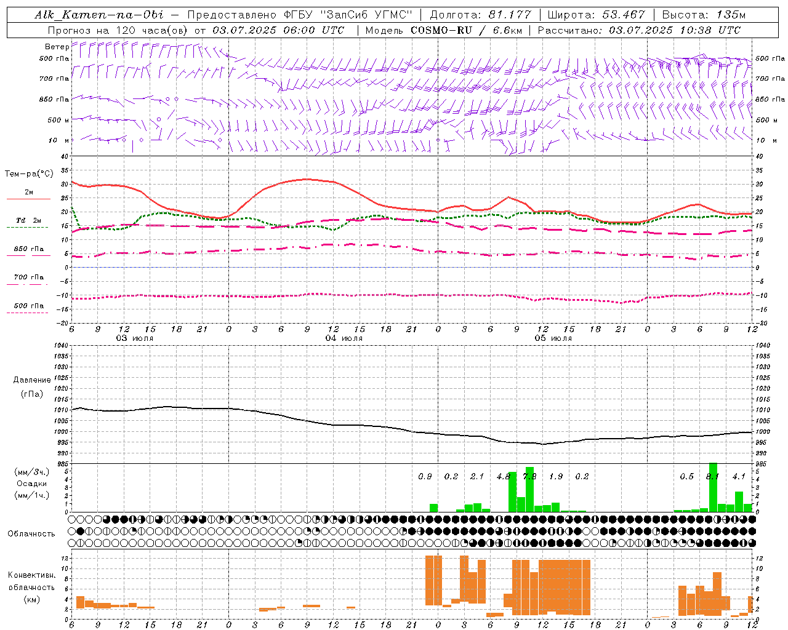Click the latitude value Широта: 53.467
The width and height of the screenshot is (788, 630).
click(597, 15)
